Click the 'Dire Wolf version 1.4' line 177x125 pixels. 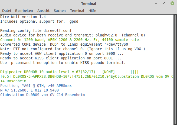[x=23, y=17]
